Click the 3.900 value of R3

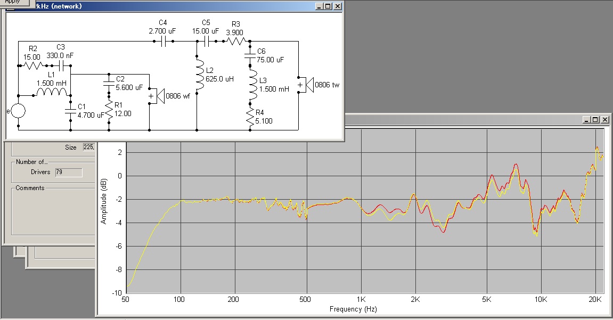(x=234, y=32)
